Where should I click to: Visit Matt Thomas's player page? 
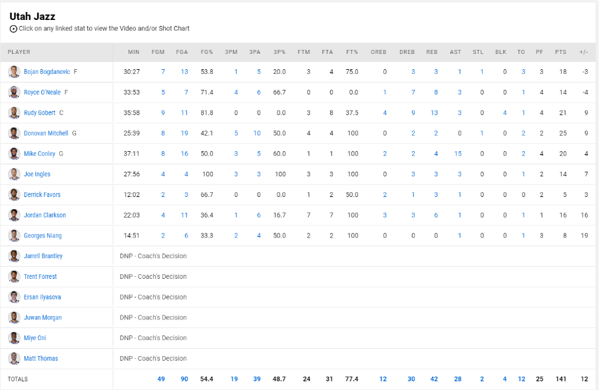click(x=41, y=358)
